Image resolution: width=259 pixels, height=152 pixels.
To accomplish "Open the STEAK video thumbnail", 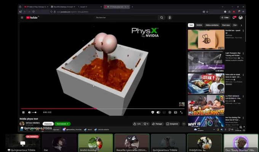I will pos(206,84).
